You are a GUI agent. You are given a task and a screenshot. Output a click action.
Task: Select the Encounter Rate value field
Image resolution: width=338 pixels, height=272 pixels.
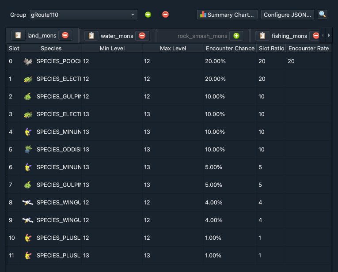tap(308, 61)
